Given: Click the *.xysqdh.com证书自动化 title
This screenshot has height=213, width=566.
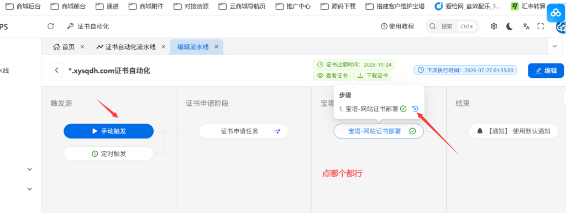Looking at the screenshot, I should pos(109,71).
